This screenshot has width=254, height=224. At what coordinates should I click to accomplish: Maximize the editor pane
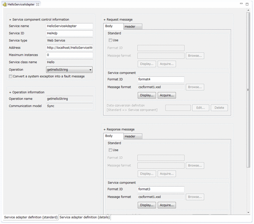pos(247,4)
